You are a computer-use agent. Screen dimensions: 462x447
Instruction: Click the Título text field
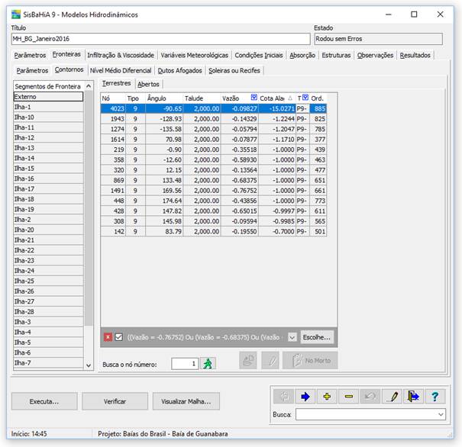[161, 39]
